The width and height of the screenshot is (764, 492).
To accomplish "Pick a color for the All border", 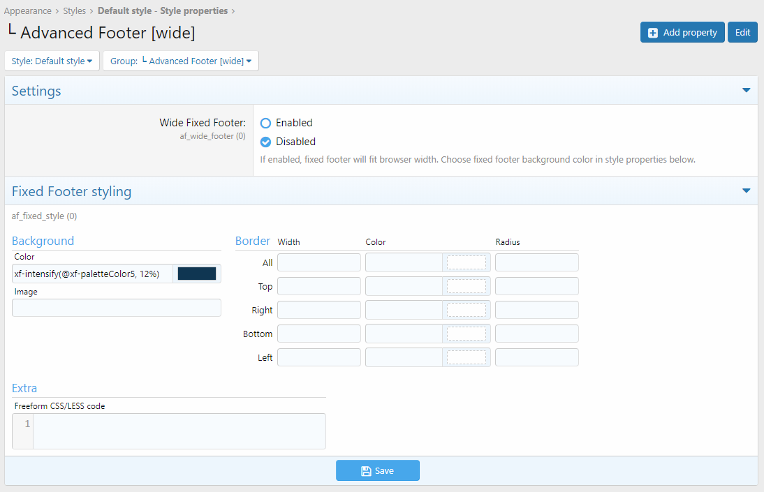I will click(x=466, y=263).
